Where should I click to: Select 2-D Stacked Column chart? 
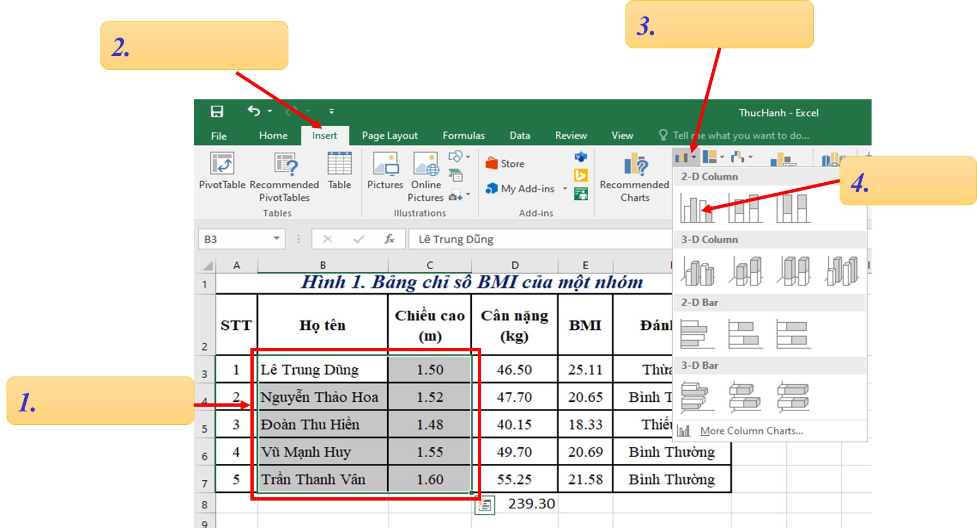pos(745,208)
